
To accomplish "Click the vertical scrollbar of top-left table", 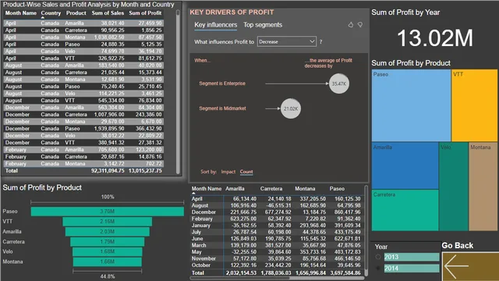I will coord(178,92).
